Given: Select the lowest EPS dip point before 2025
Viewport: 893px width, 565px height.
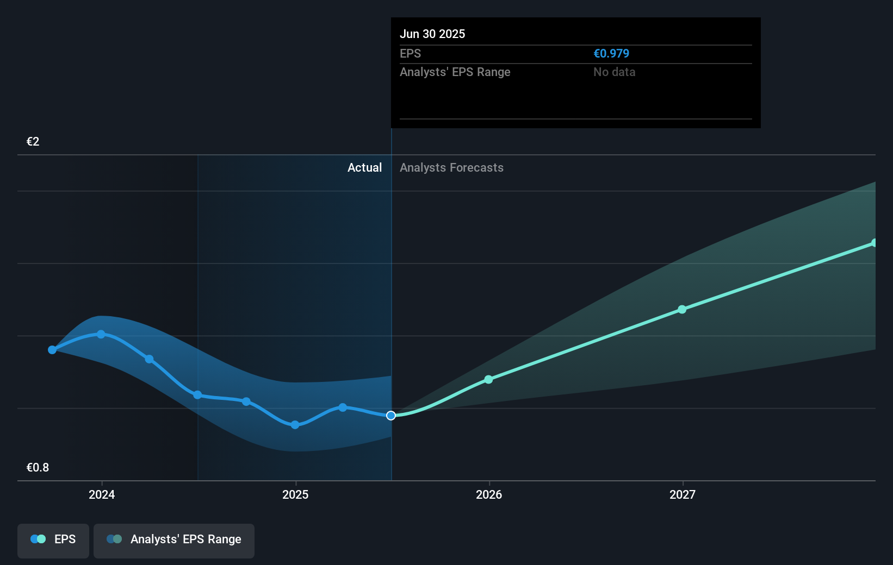Looking at the screenshot, I should [294, 424].
